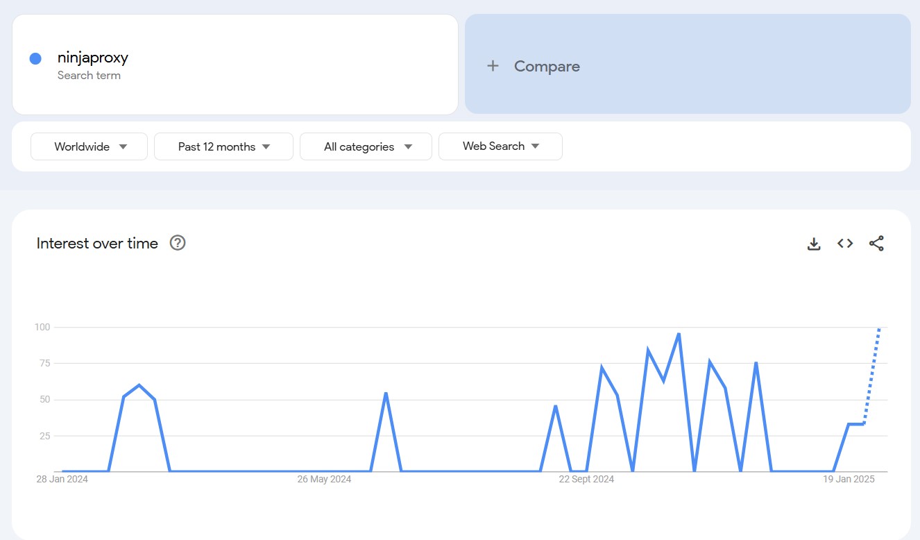Open the Interest over time help icon
920x540 pixels.
(178, 243)
